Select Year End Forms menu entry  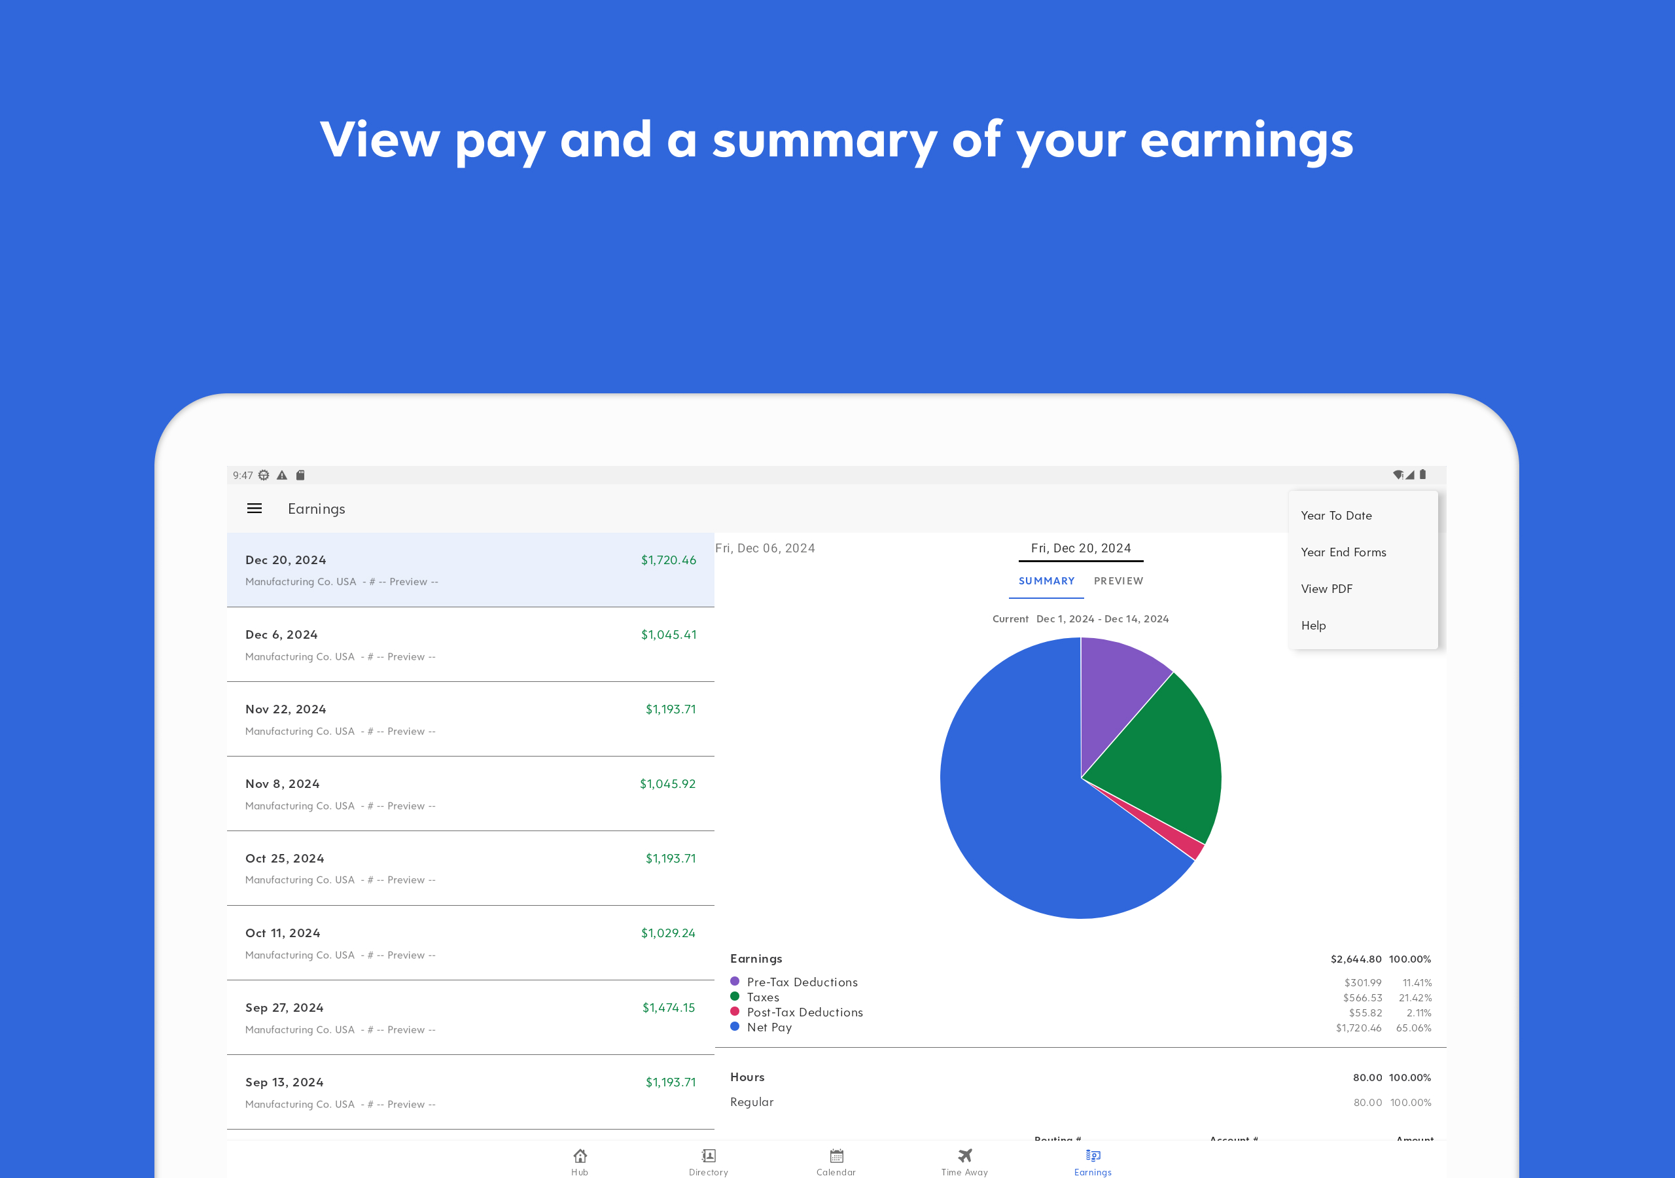1343,552
